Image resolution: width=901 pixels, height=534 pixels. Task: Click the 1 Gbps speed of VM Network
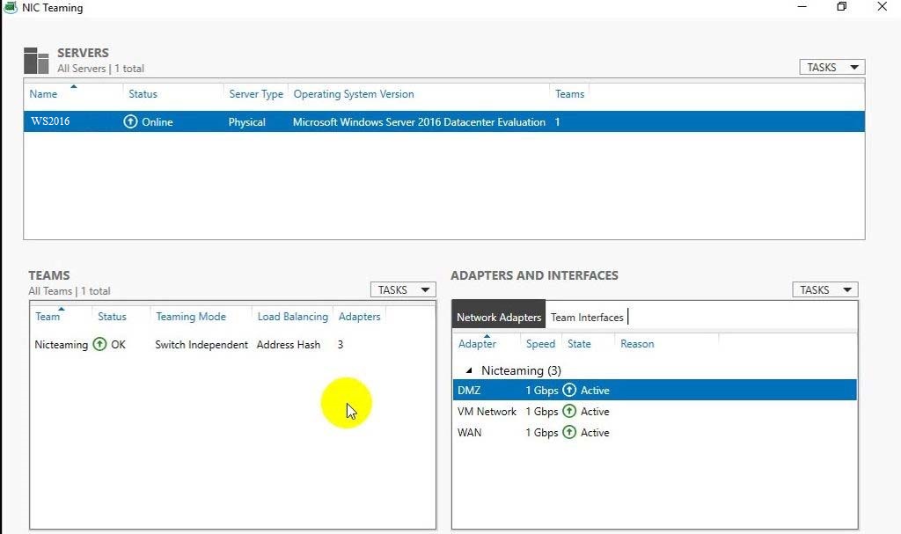[542, 412]
